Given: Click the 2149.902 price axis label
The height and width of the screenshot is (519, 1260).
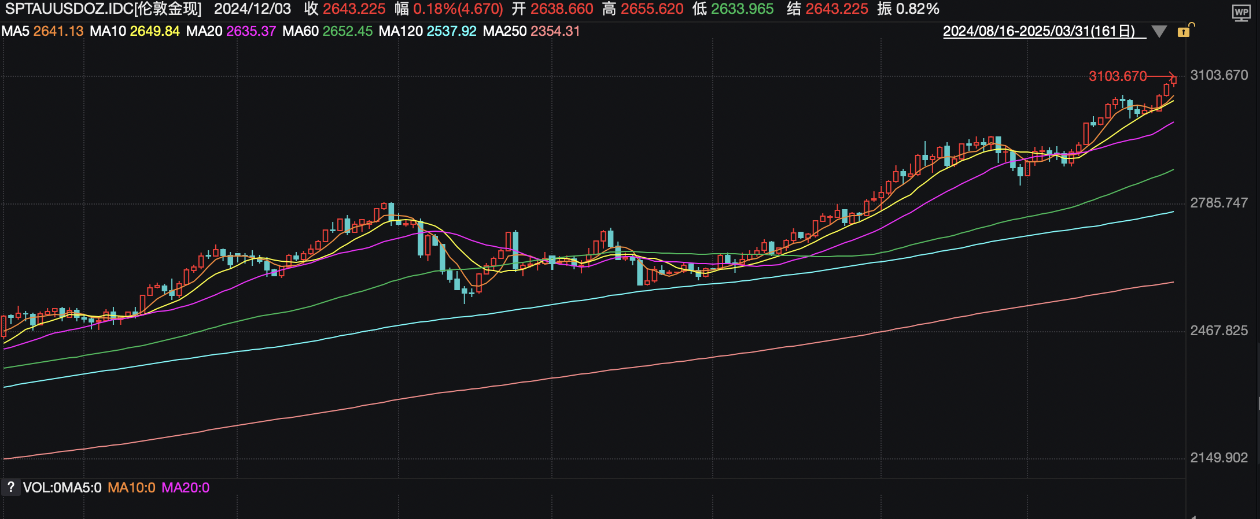Looking at the screenshot, I should point(1219,458).
